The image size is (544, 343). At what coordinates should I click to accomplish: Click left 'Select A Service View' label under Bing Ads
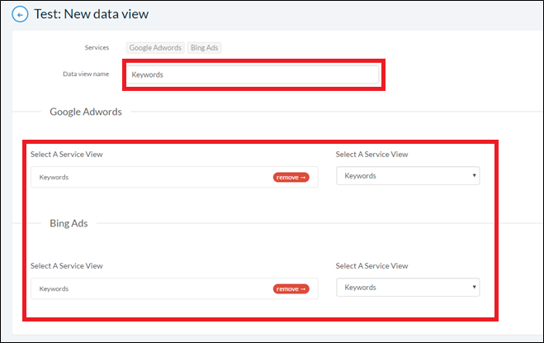coord(67,266)
